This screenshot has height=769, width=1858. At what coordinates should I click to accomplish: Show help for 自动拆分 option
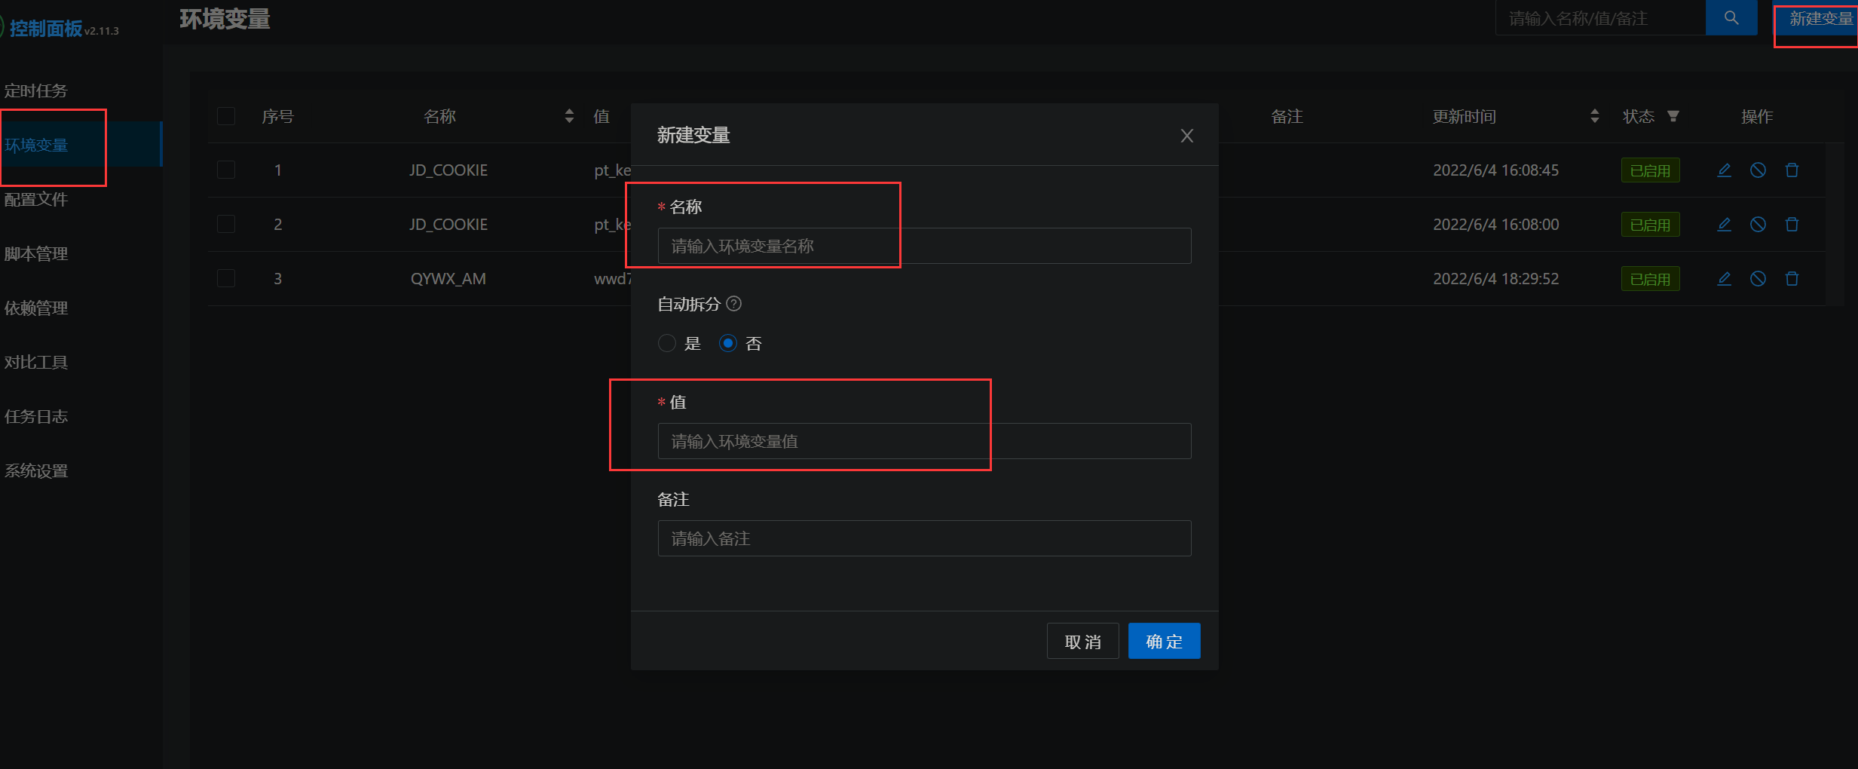tap(734, 304)
